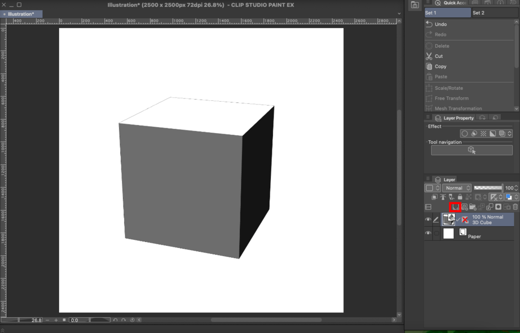520x333 pixels.
Task: Open ruler display range dropdown
Action: click(496, 197)
